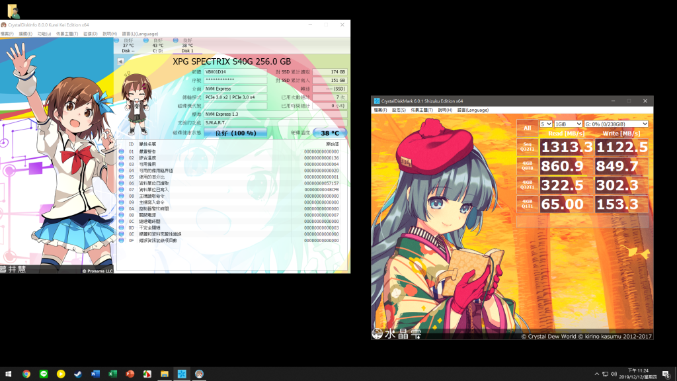Click status icon of attribute 06

(122, 183)
